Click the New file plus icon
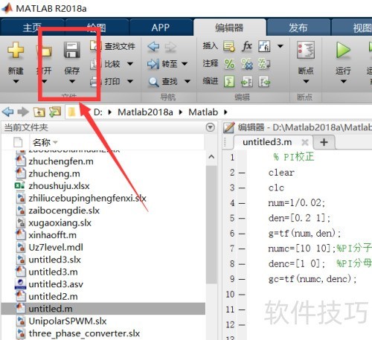Image resolution: width=372 pixels, height=340 pixels. tap(16, 50)
